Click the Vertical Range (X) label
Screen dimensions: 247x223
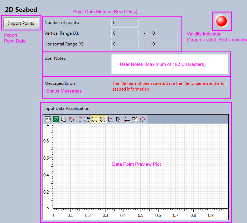tap(62, 33)
